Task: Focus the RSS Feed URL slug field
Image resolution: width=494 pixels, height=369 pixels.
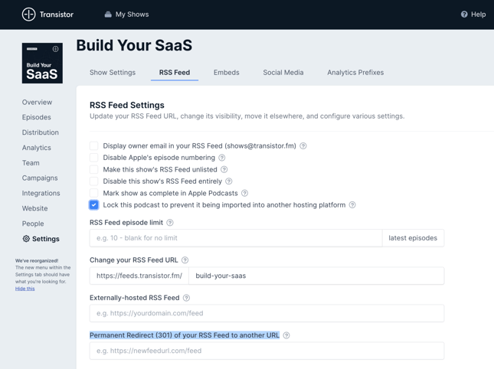Action: click(x=316, y=276)
